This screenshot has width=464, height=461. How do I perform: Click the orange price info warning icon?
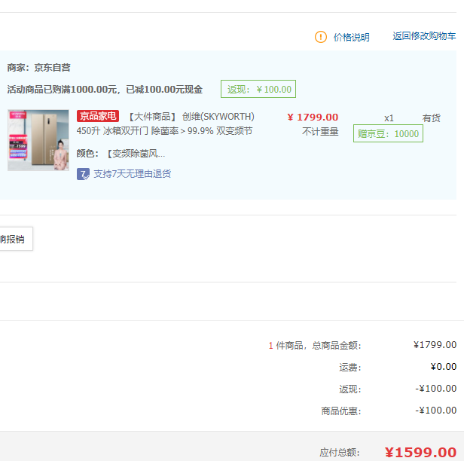320,37
